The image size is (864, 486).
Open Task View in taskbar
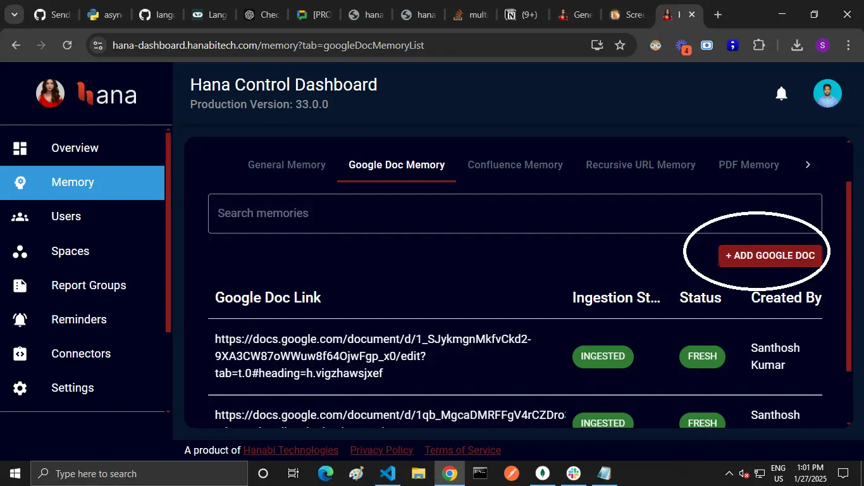point(294,473)
